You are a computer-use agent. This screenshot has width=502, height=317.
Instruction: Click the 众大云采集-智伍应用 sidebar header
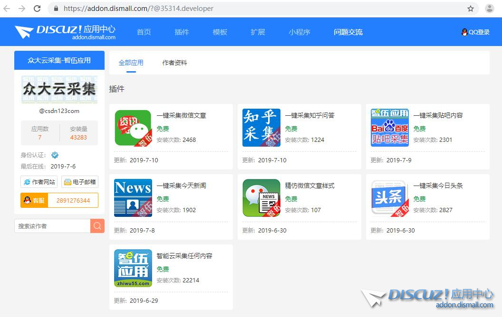click(x=59, y=60)
